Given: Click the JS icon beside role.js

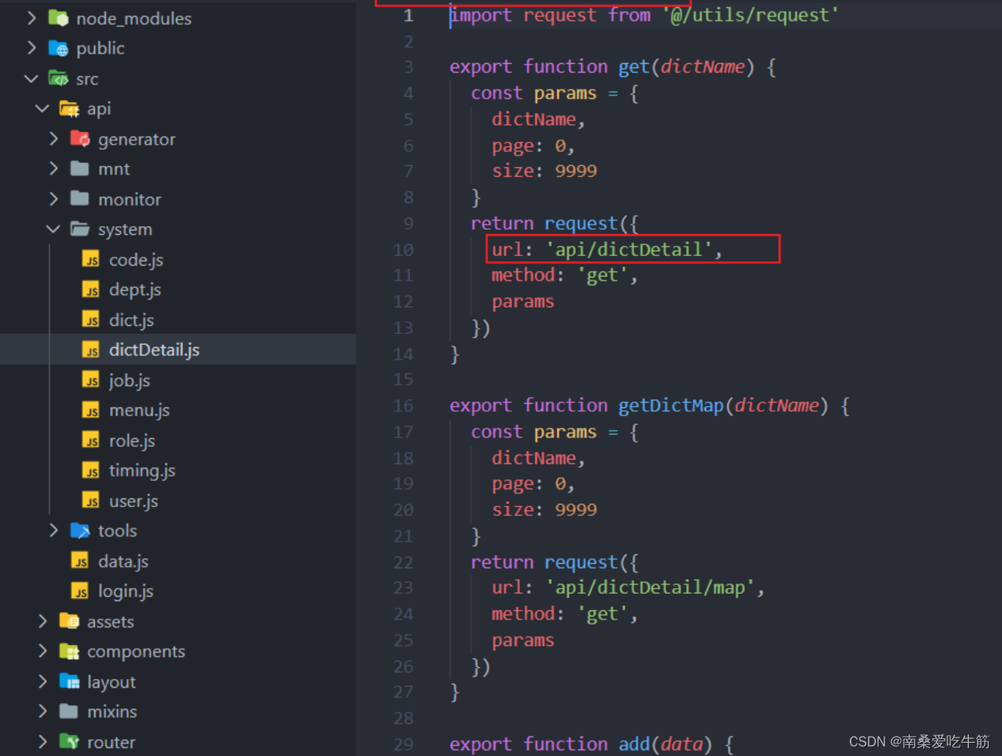Looking at the screenshot, I should [x=91, y=440].
